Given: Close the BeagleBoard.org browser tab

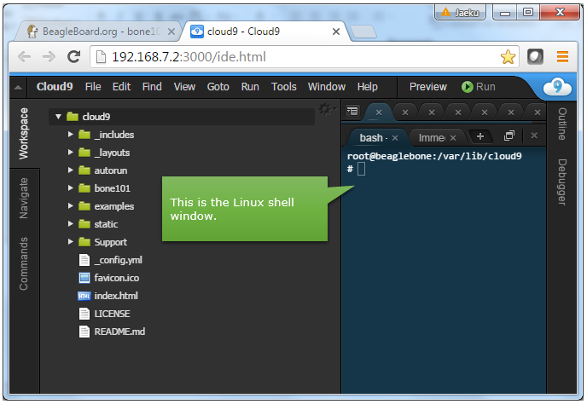Looking at the screenshot, I should [x=171, y=32].
